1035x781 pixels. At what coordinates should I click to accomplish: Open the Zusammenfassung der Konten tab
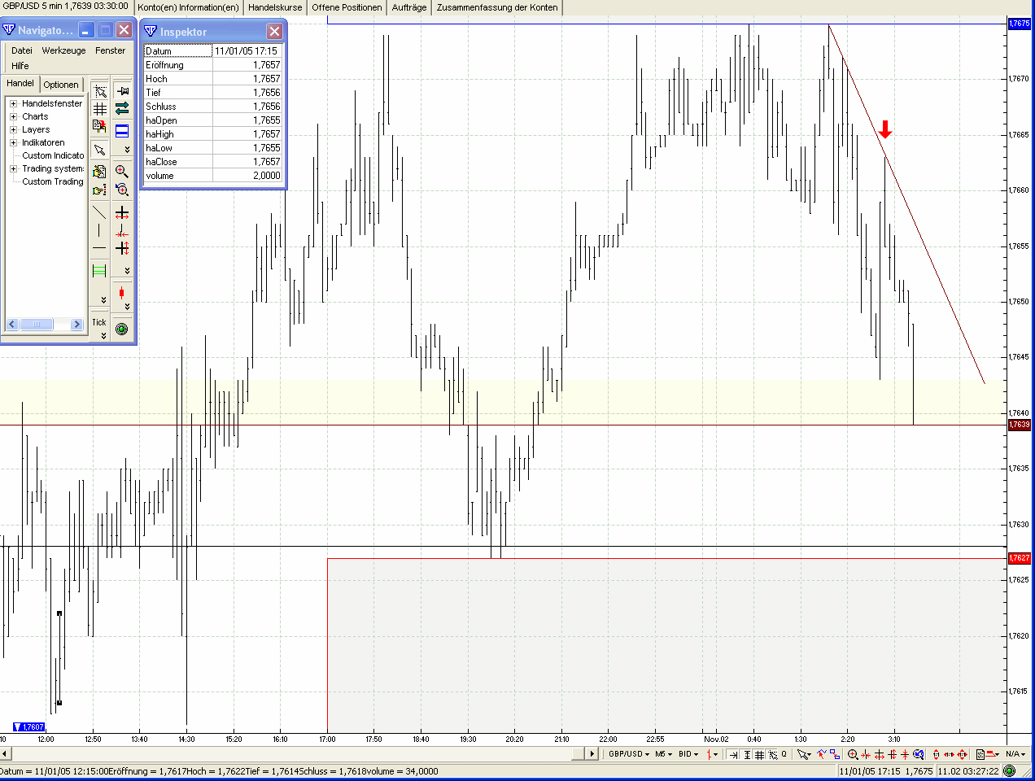(497, 7)
